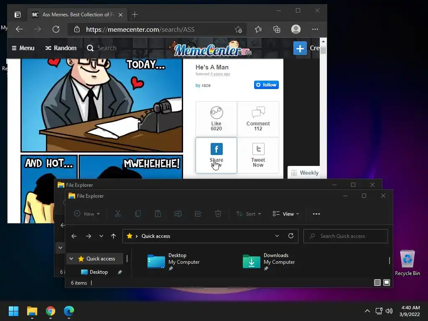This screenshot has width=428, height=321.
Task: Open the recent locations chevron
Action: [x=101, y=236]
